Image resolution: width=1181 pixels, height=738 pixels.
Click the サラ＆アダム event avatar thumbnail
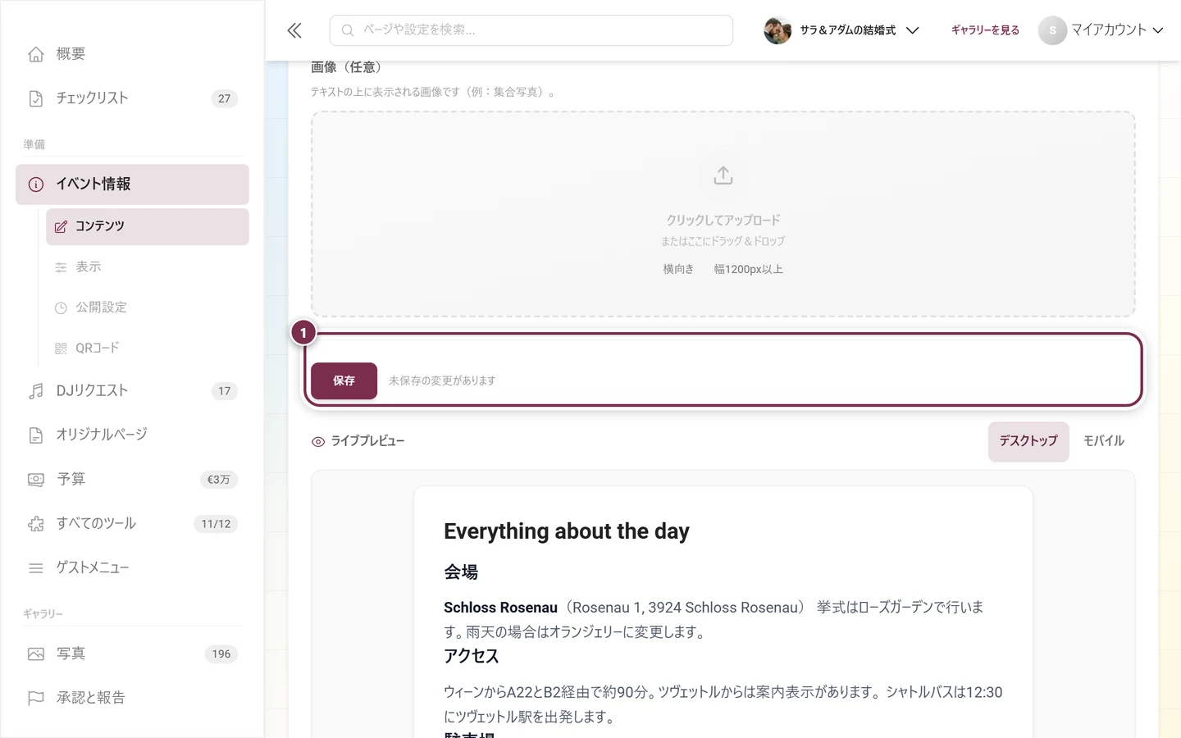point(777,30)
